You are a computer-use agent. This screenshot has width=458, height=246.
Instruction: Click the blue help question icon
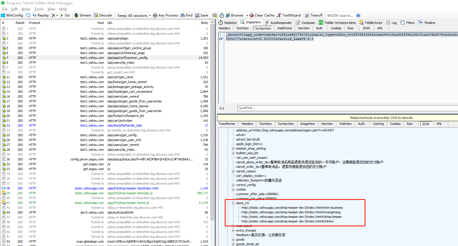click(358, 15)
